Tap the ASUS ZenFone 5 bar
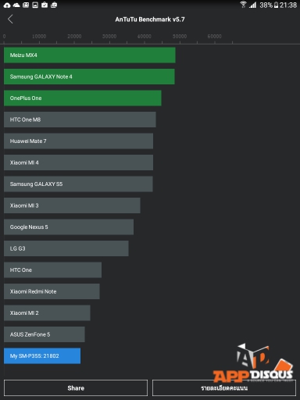Screen dimensions: 300x400 45,334
